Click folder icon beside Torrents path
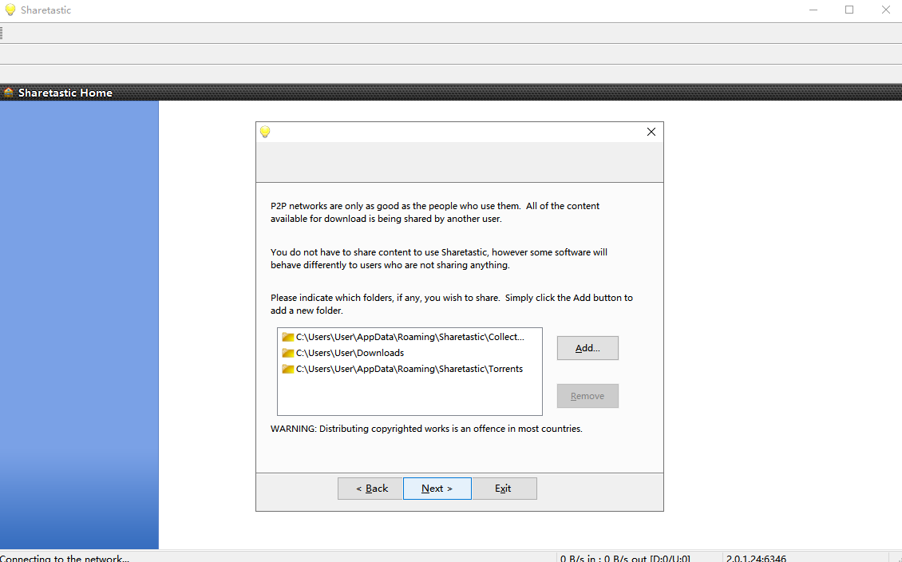The width and height of the screenshot is (902, 562). click(287, 370)
